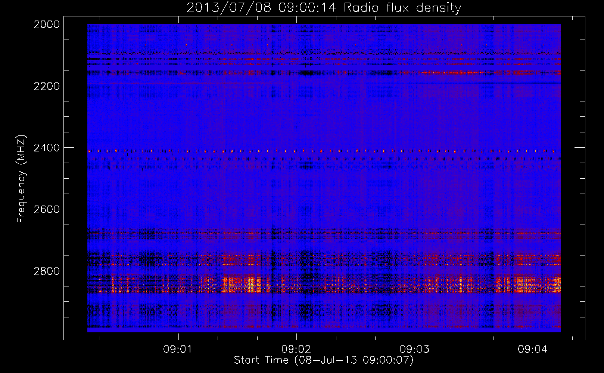Click the 09:03 time tick label
This screenshot has height=373, width=604.
(414, 349)
